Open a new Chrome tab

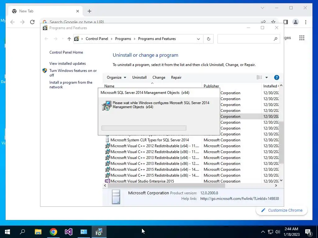pyautogui.click(x=89, y=11)
